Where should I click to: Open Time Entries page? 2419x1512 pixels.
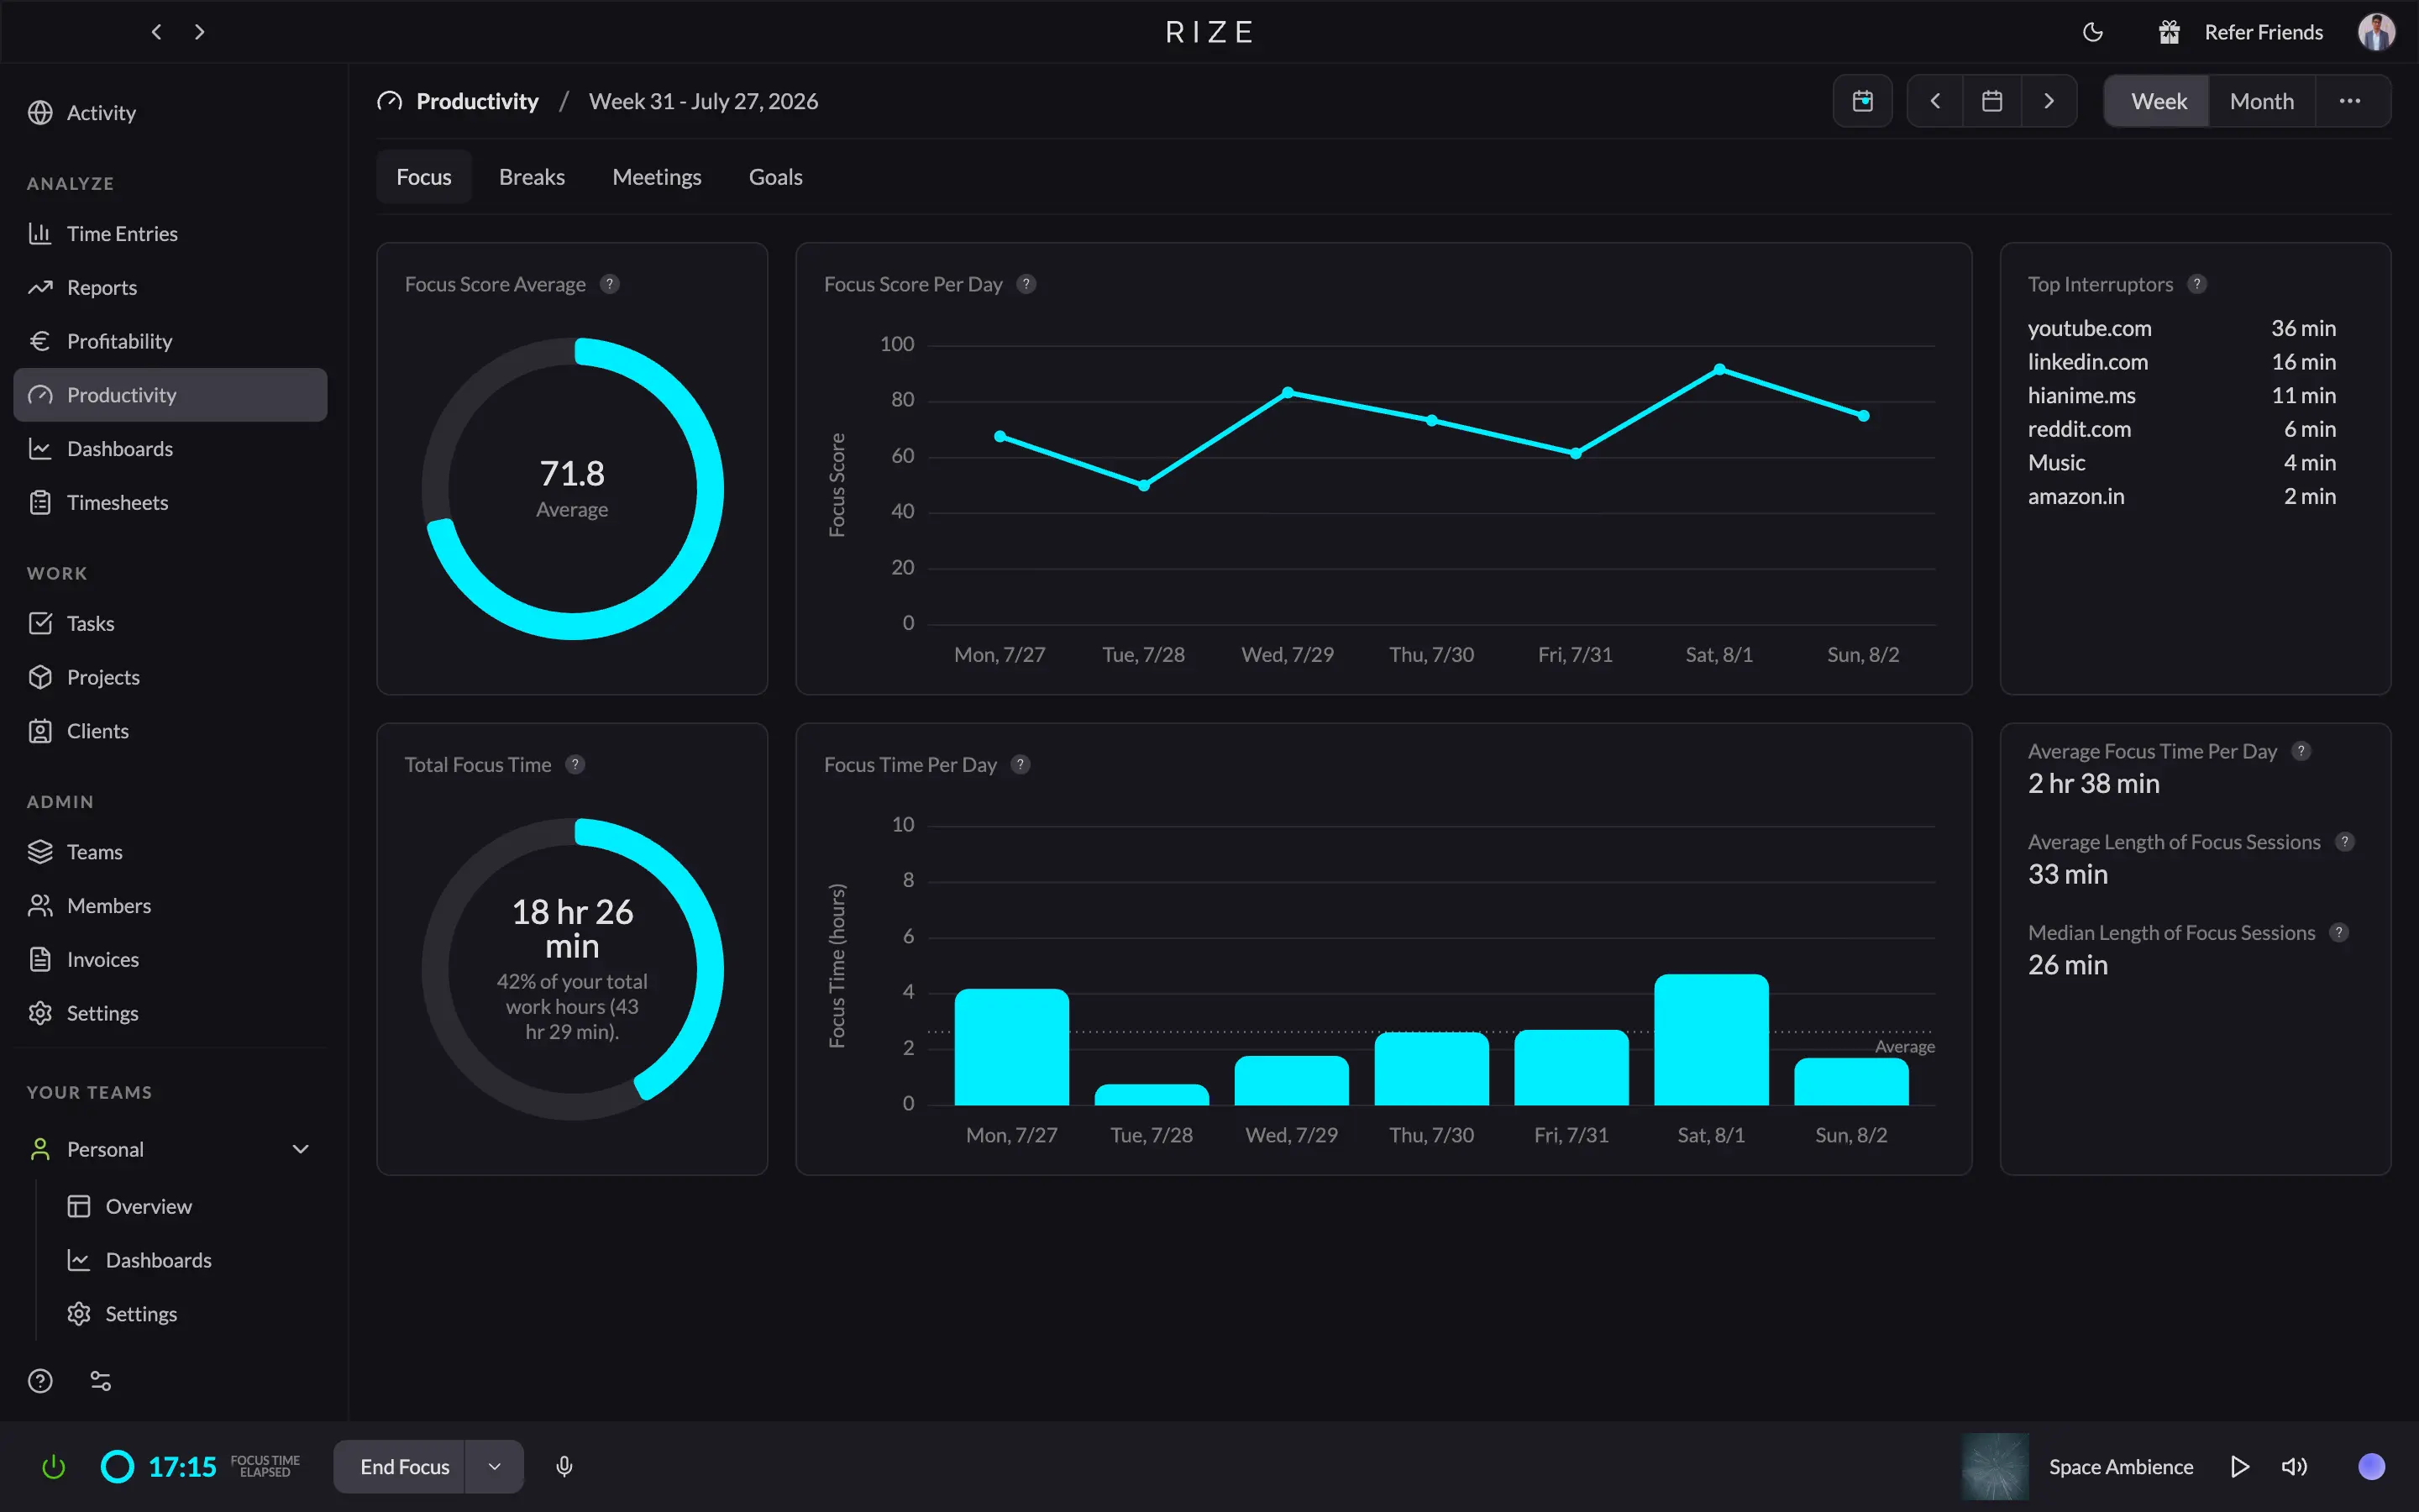pos(170,233)
